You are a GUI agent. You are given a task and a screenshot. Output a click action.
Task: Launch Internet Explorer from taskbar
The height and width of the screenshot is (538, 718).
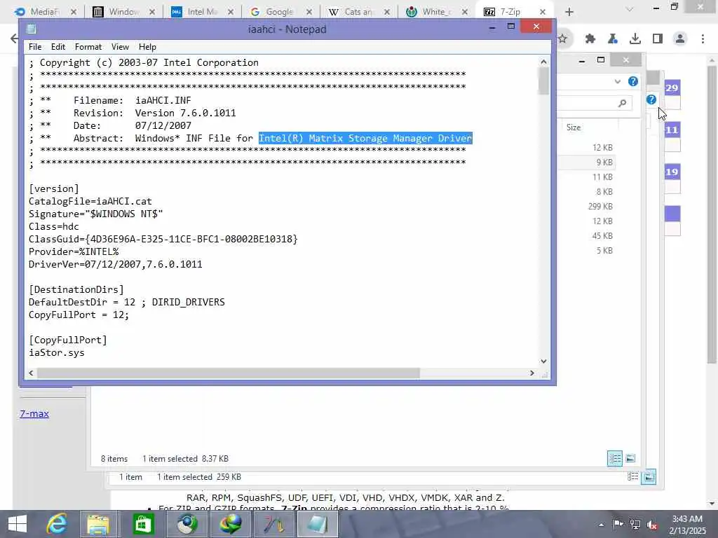pyautogui.click(x=57, y=524)
